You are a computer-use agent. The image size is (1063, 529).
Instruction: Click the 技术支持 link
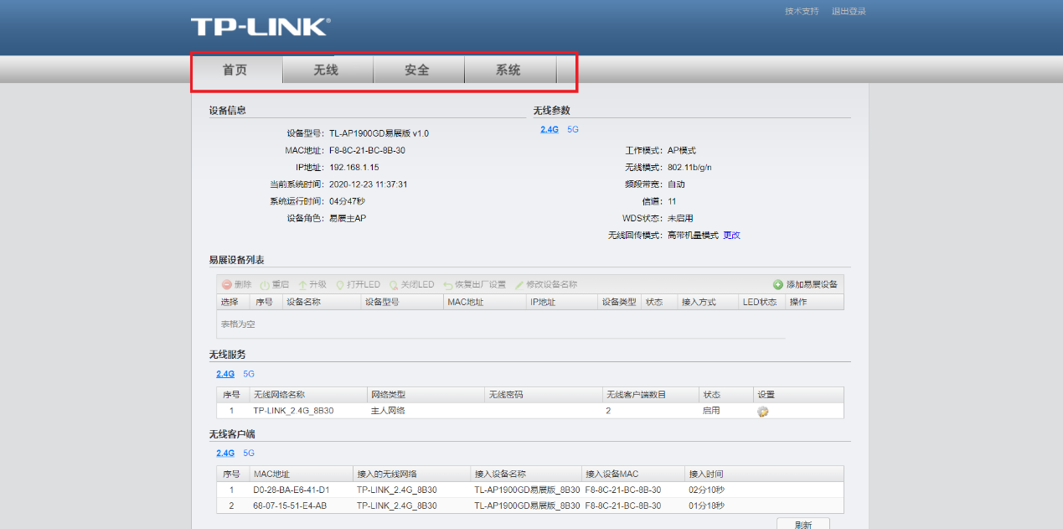[802, 12]
